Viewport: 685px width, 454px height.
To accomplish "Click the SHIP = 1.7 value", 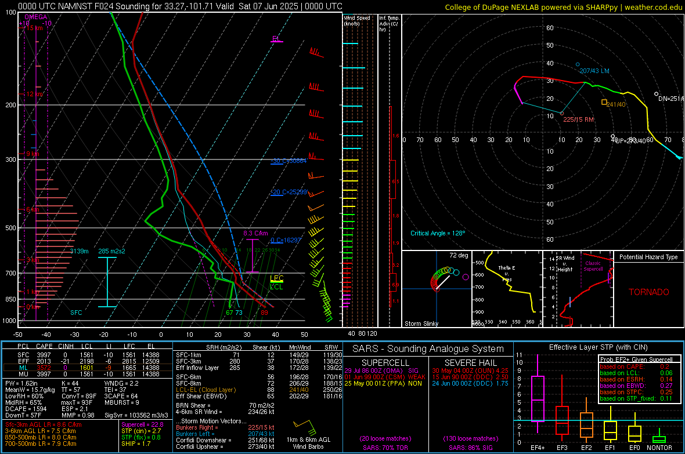I will pos(136,444).
